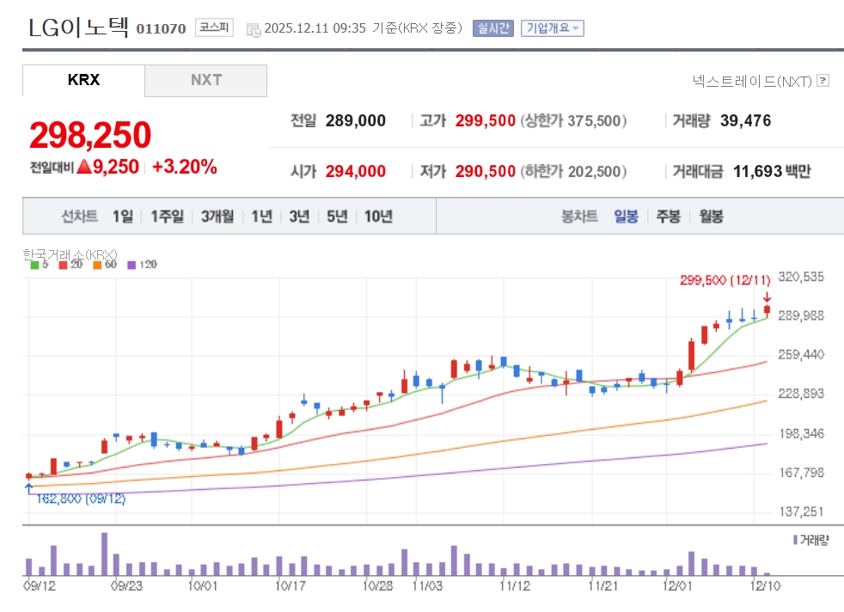Screen dimensions: 844x612
Task: Open the NXT help question-mark icon
Action: [x=823, y=81]
